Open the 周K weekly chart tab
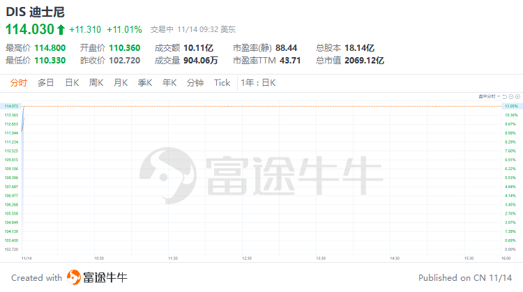Viewport: 523px width, 292px height. click(96, 83)
